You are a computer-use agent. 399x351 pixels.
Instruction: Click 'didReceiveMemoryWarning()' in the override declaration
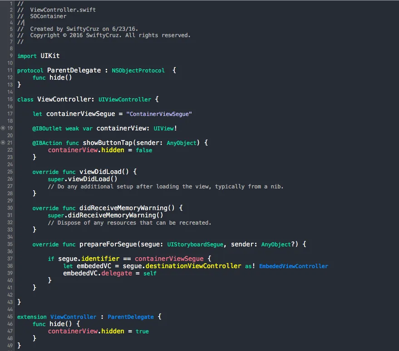coord(127,208)
